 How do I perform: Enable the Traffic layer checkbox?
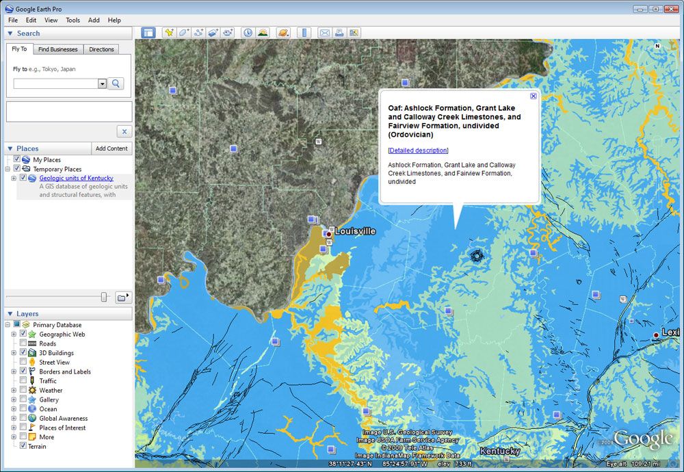point(23,380)
